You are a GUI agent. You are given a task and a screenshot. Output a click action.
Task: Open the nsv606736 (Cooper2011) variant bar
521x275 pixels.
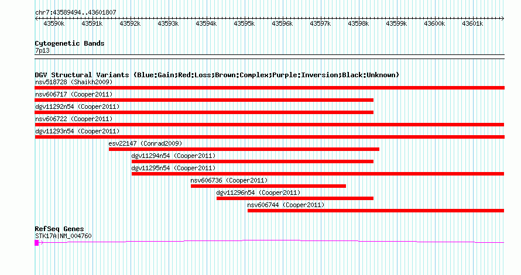pyautogui.click(x=268, y=186)
